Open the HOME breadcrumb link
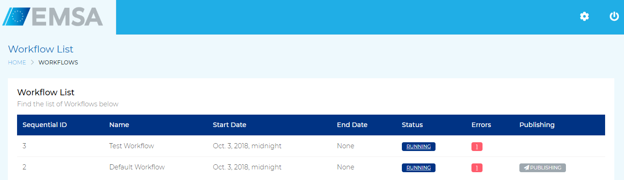This screenshot has width=624, height=180. click(17, 63)
